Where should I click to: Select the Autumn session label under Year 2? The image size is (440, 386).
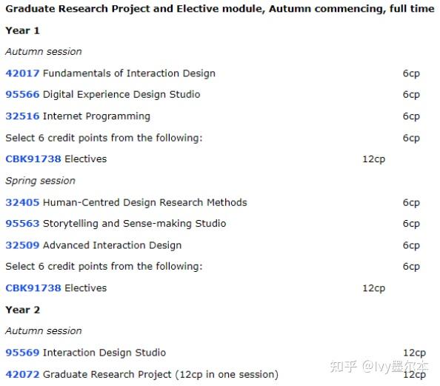[x=44, y=331]
